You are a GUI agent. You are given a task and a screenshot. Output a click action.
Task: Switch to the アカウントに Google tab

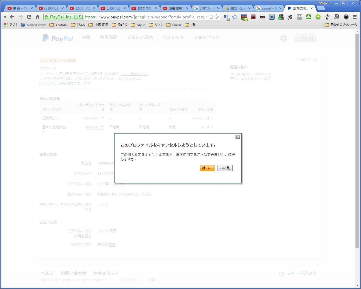pos(207,8)
